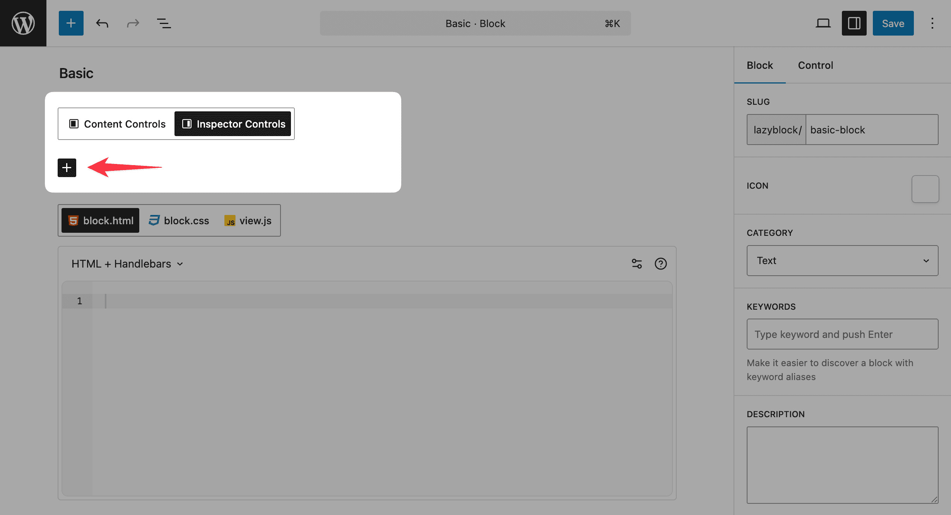Open the document overview list icon
Image resolution: width=951 pixels, height=515 pixels.
point(164,23)
